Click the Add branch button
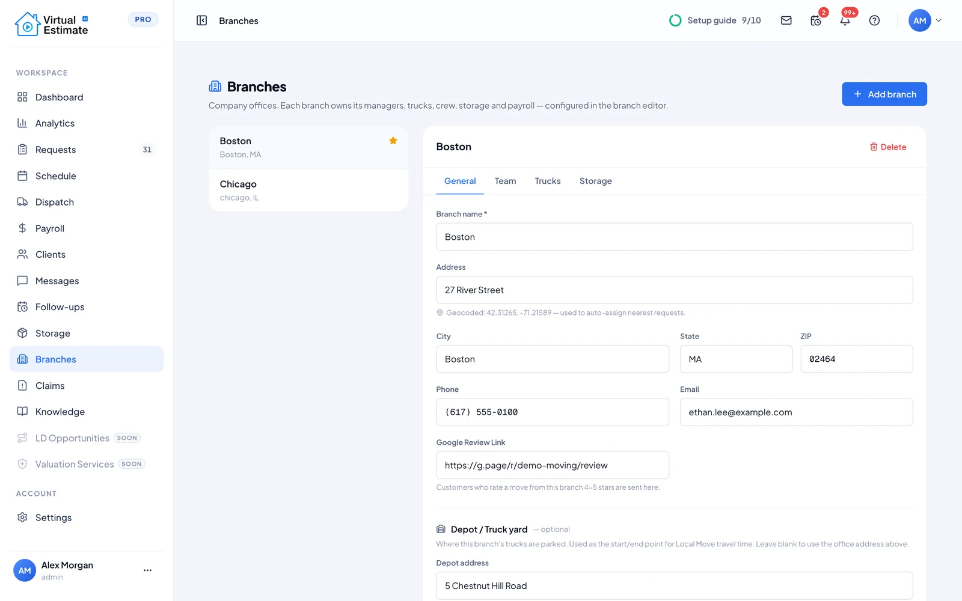The width and height of the screenshot is (962, 601). pyautogui.click(x=884, y=94)
